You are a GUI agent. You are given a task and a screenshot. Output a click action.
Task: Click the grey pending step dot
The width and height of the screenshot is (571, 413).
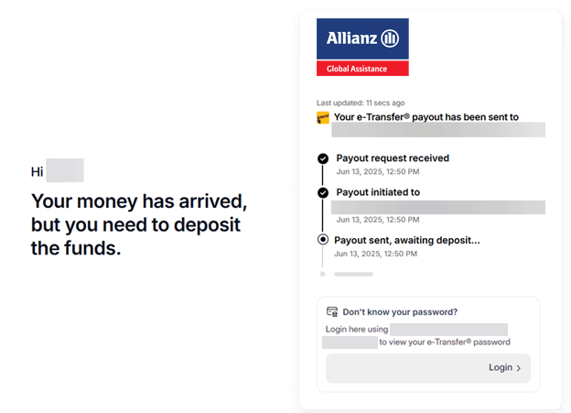click(323, 274)
